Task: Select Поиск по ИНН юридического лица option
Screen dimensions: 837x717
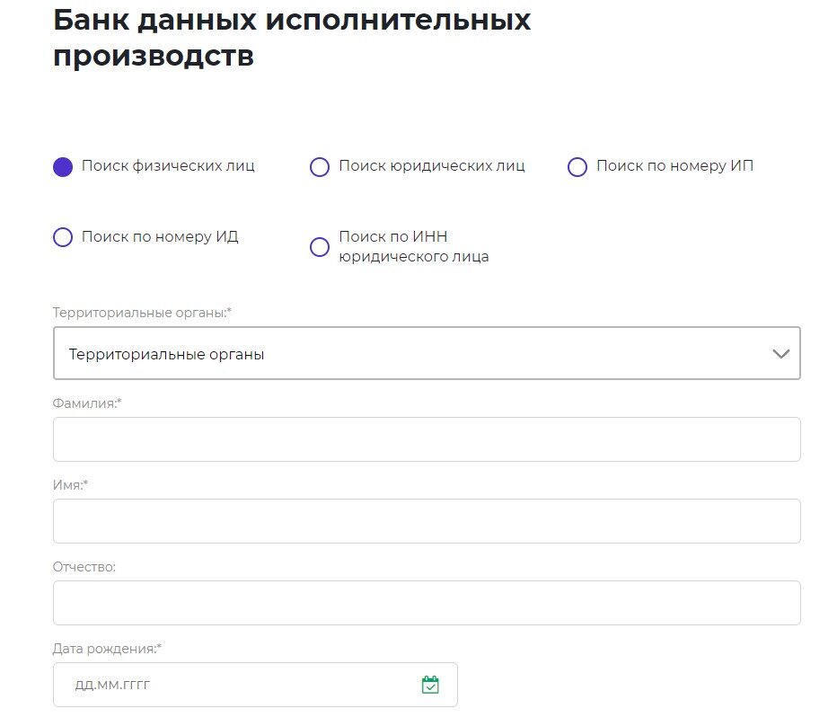Action: 320,246
